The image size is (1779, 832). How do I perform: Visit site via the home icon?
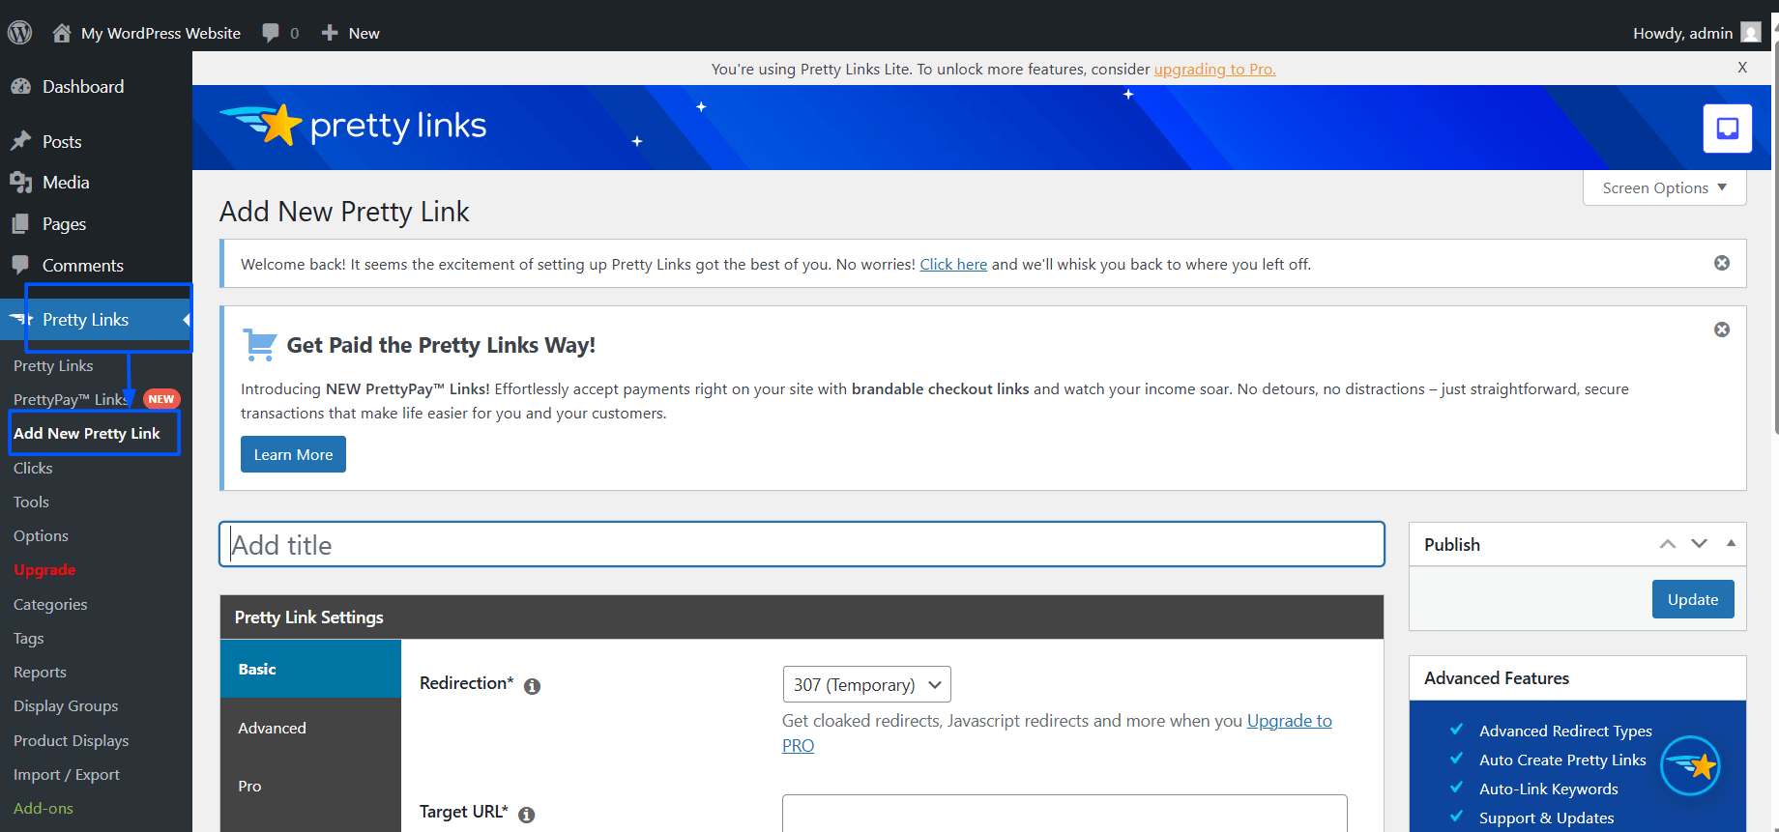[x=62, y=33]
